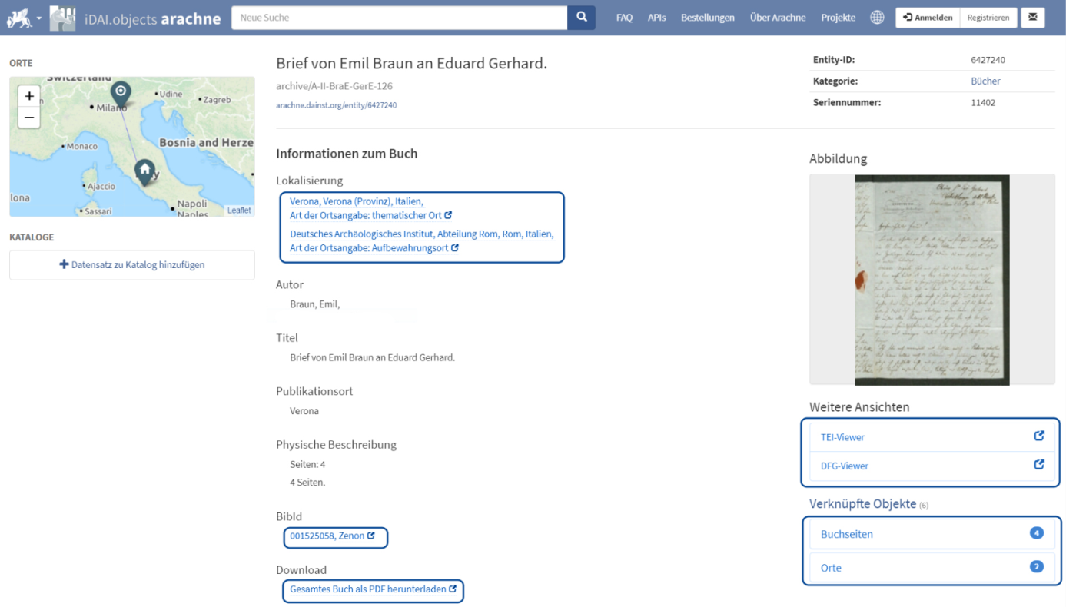
Task: Open the Projekte menu item
Action: point(838,17)
